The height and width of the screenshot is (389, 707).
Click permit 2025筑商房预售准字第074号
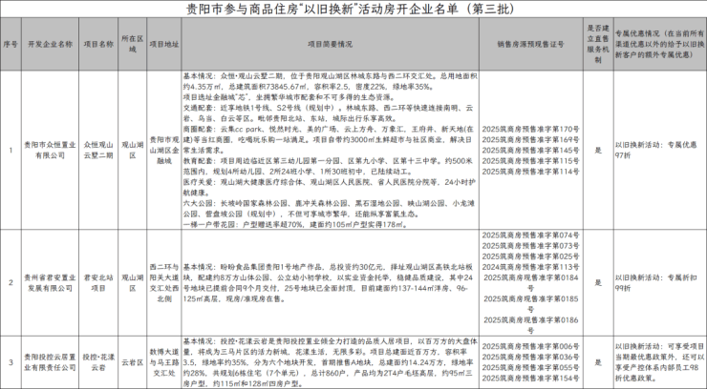530,235
